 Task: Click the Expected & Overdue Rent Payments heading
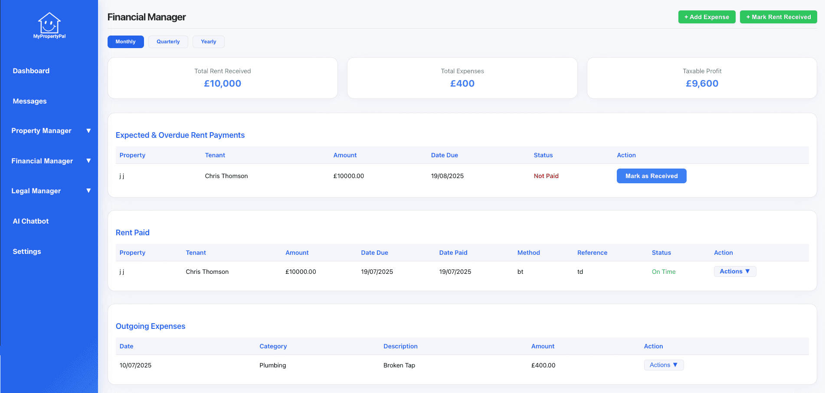(x=180, y=135)
